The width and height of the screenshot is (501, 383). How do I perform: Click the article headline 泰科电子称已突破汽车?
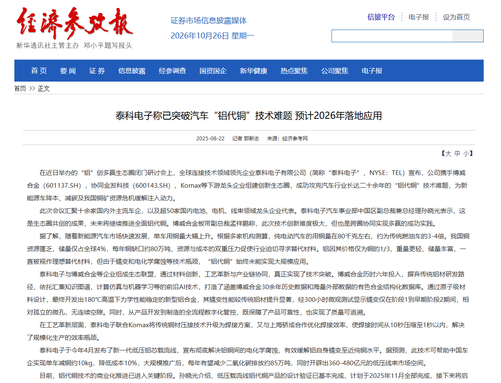click(249, 116)
